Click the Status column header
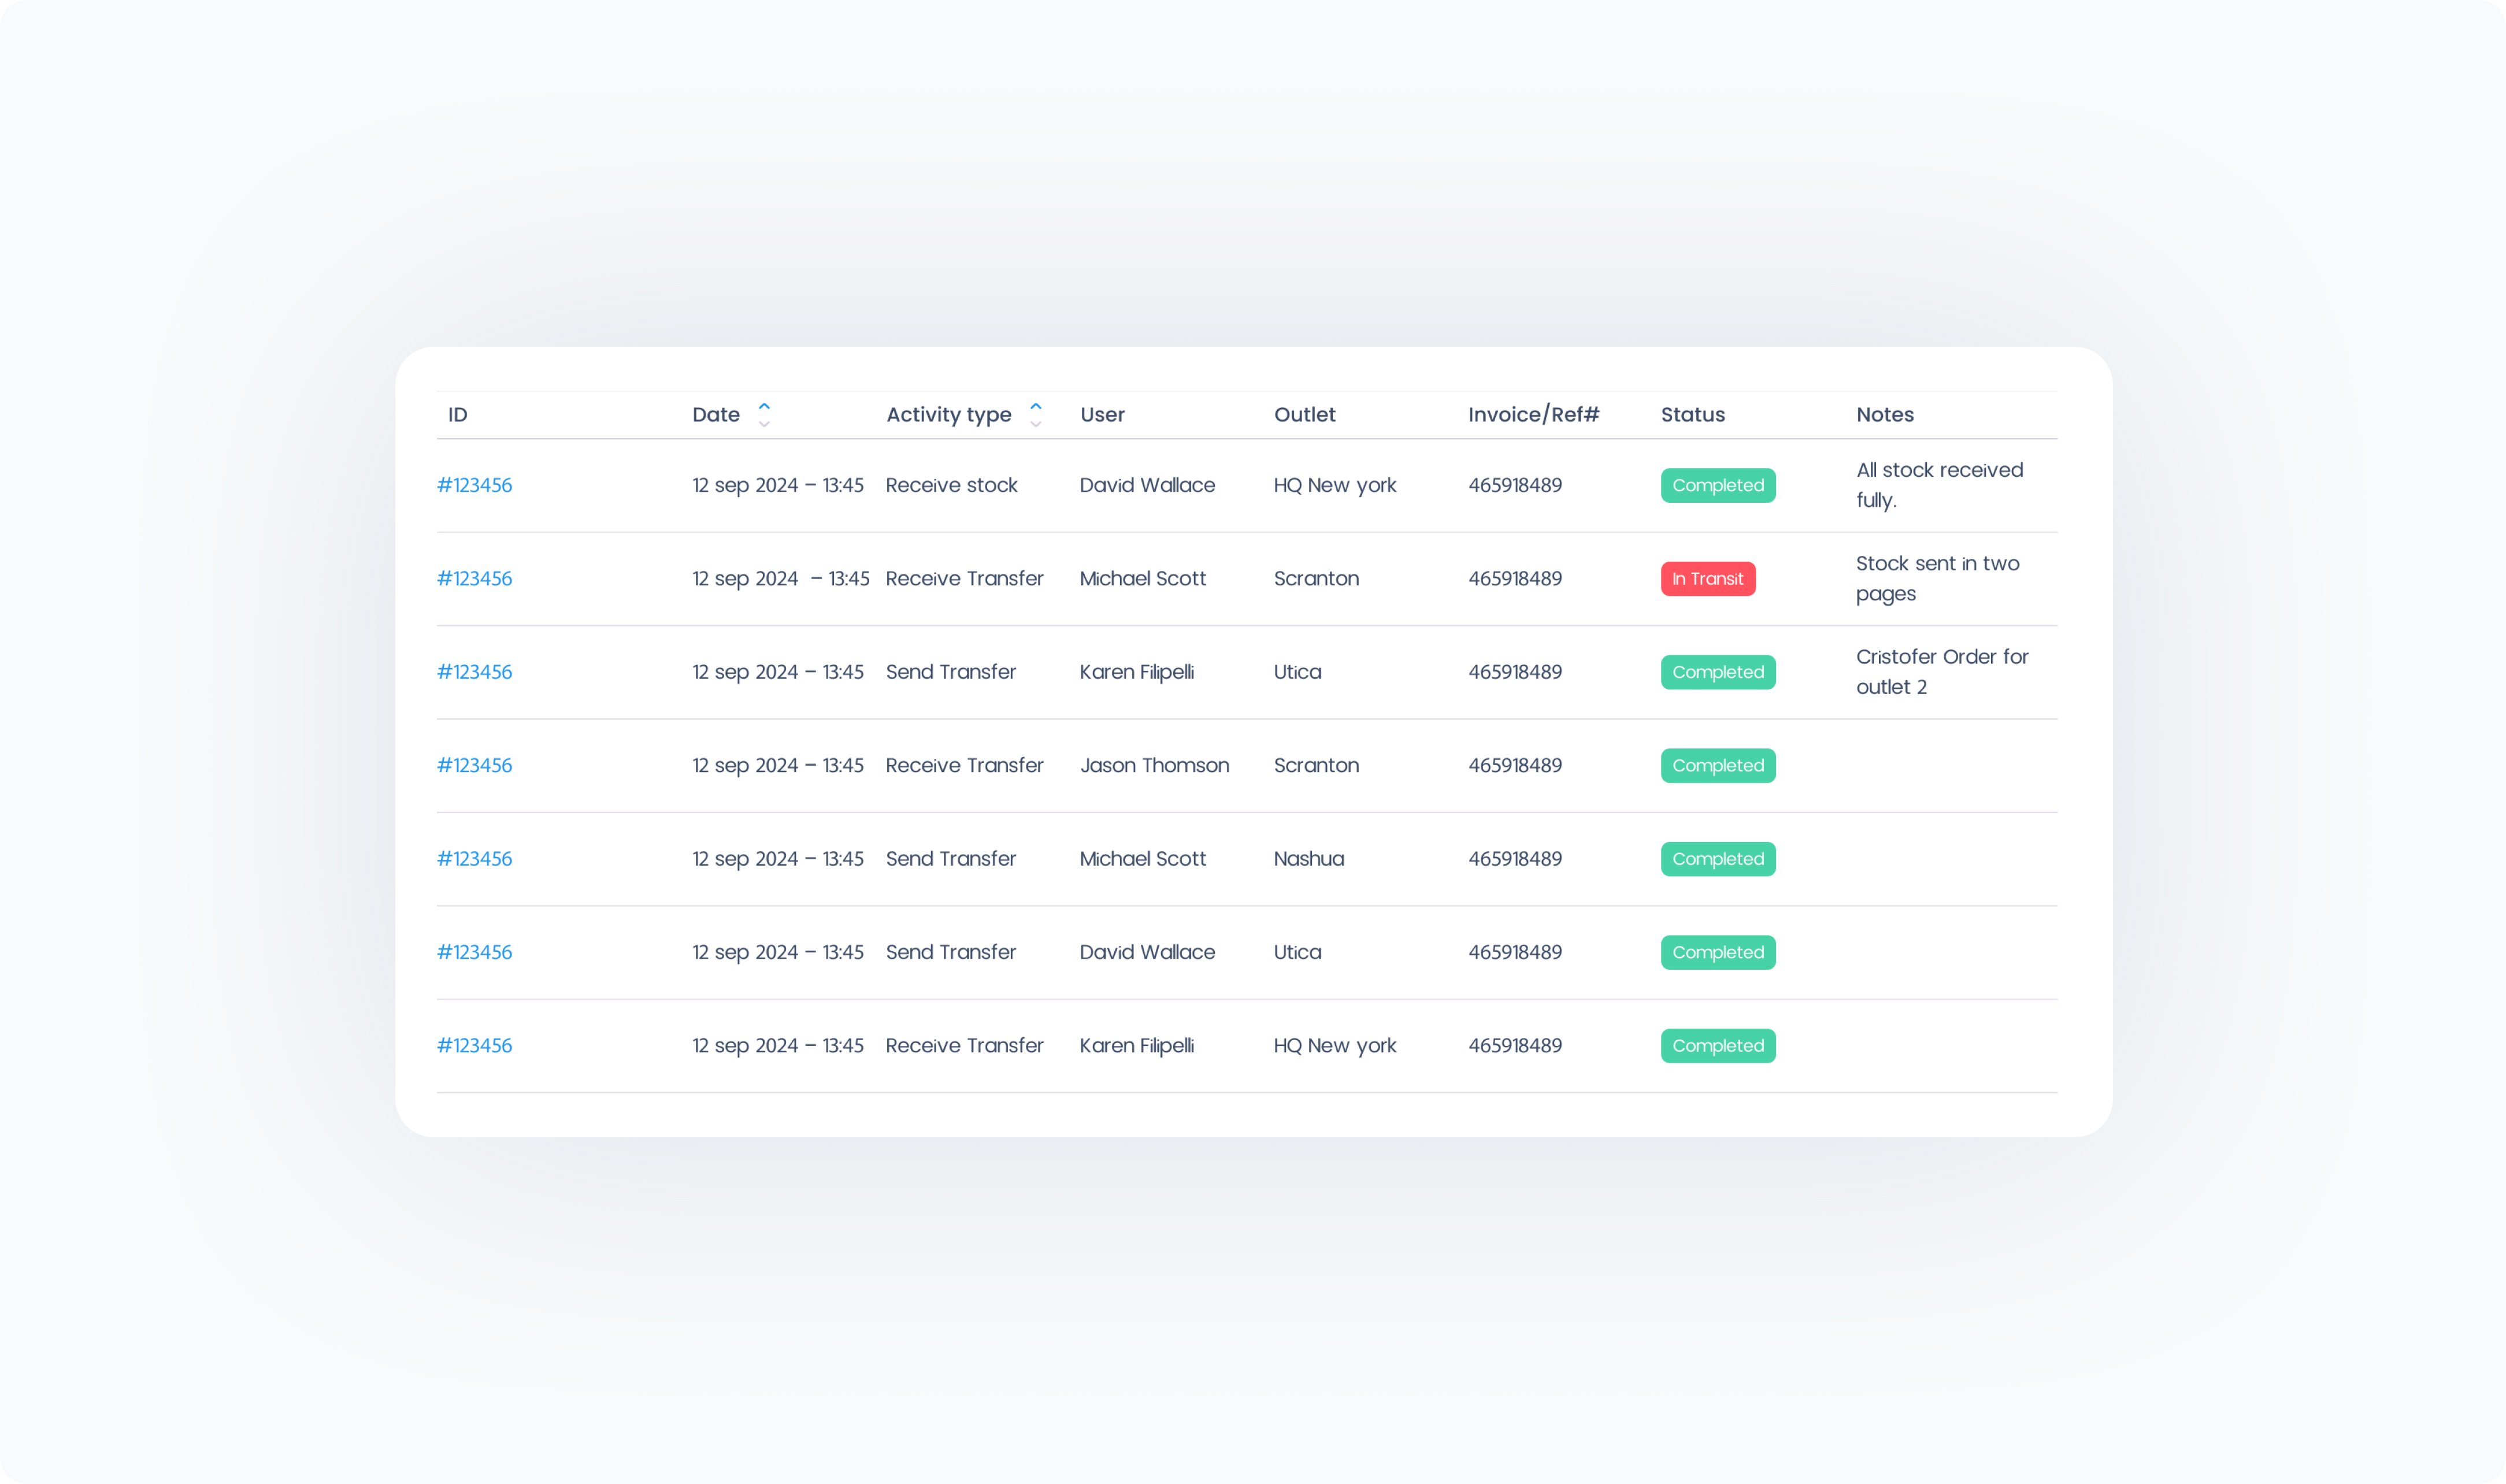 pos(1692,415)
